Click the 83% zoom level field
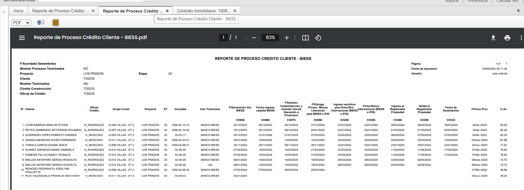The height and width of the screenshot is (190, 524). 270,38
